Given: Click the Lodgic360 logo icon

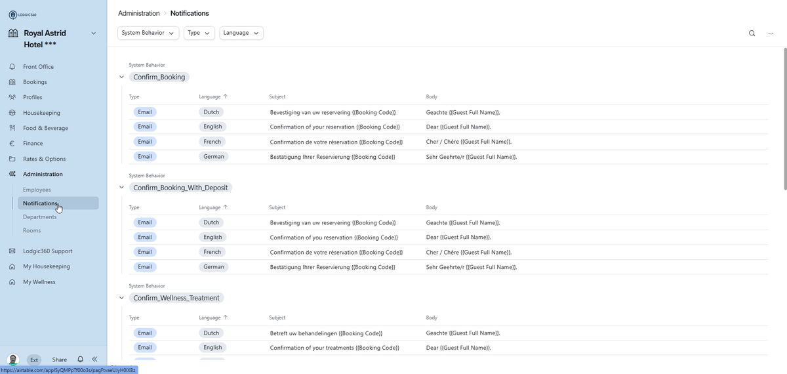Looking at the screenshot, I should (12, 15).
